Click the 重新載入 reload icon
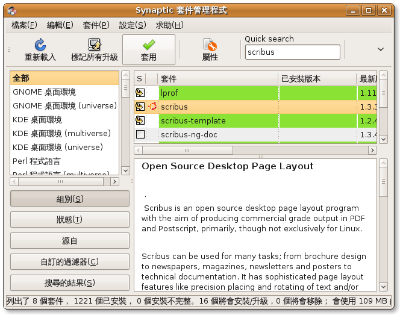 point(40,45)
